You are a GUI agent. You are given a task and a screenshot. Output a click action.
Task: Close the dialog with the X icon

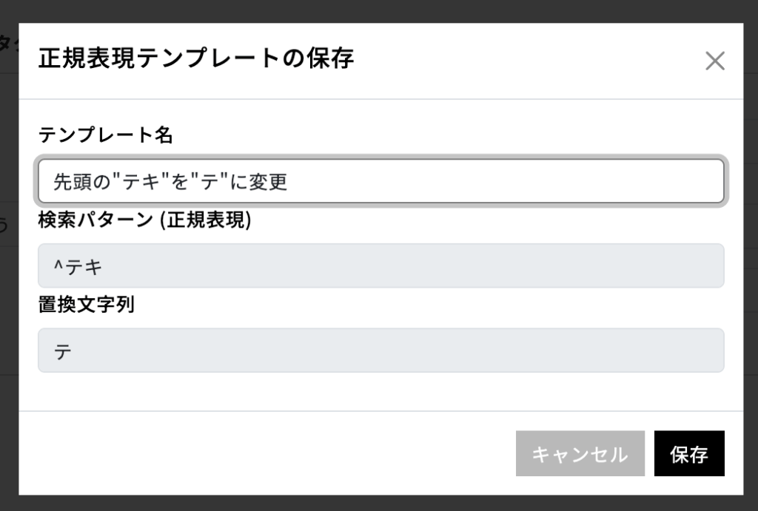[714, 61]
